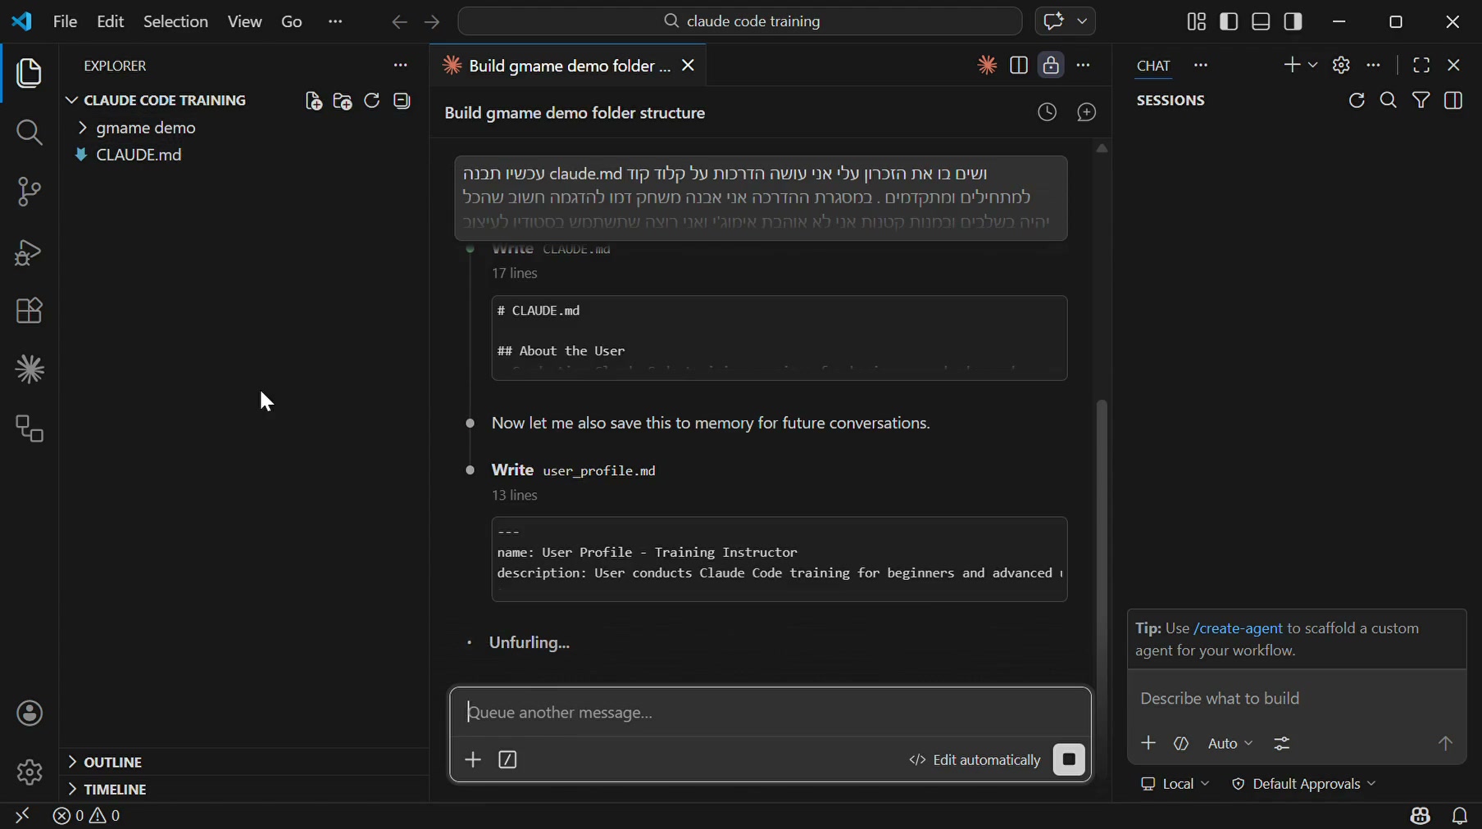Refresh the Sessions list
The image size is (1482, 829).
(1357, 101)
